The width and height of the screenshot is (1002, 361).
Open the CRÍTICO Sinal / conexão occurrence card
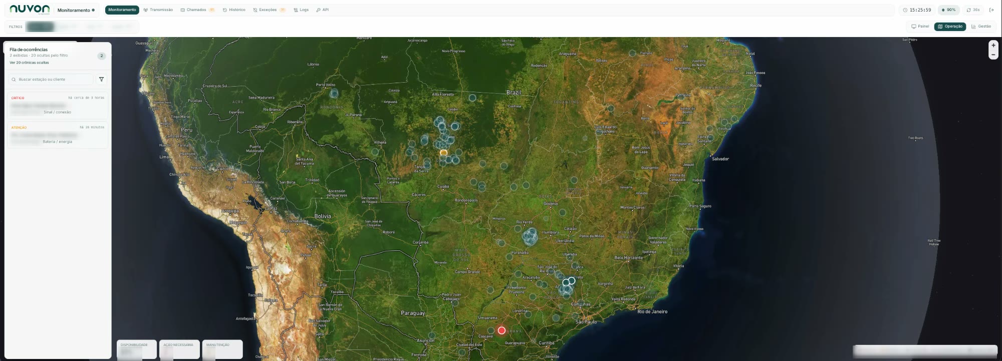pyautogui.click(x=58, y=105)
